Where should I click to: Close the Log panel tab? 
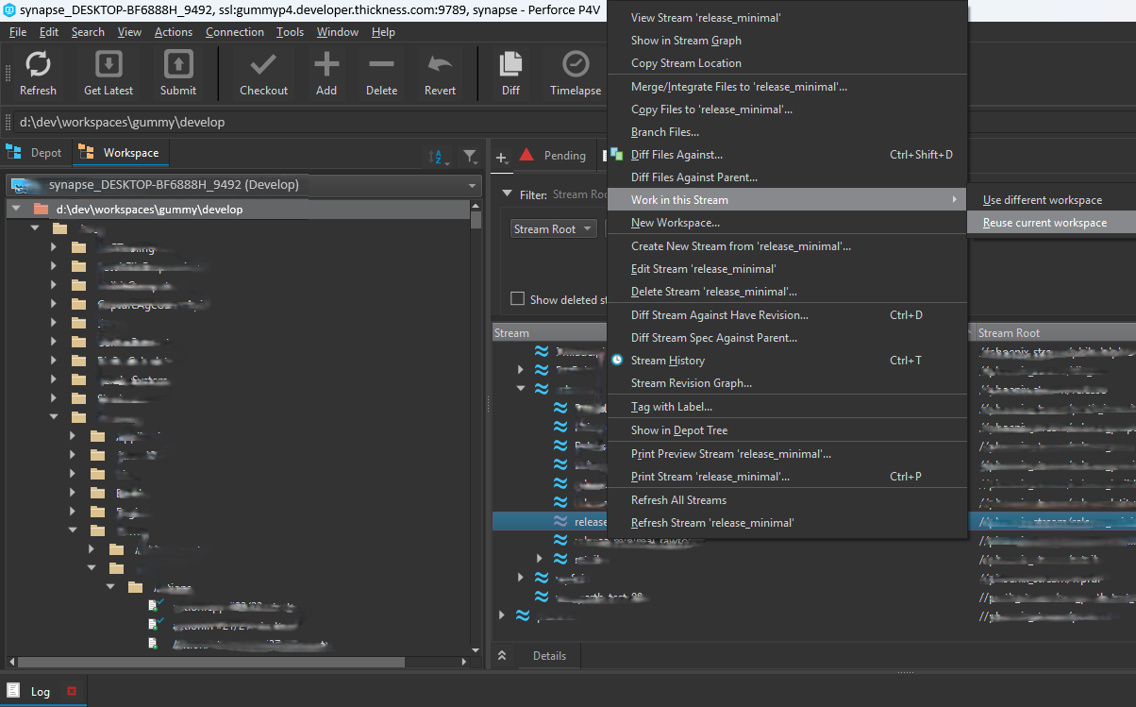click(x=71, y=692)
